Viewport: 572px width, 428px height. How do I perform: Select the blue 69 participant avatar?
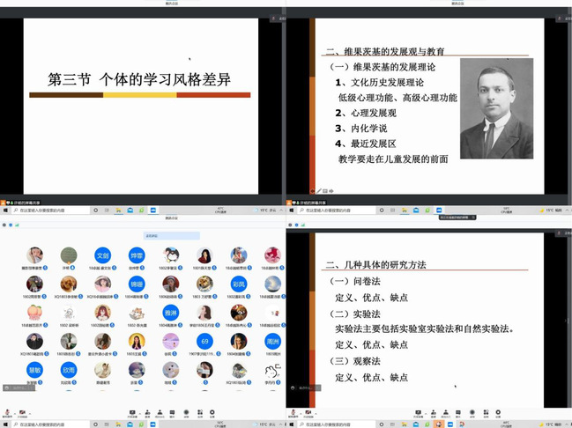[x=204, y=341]
